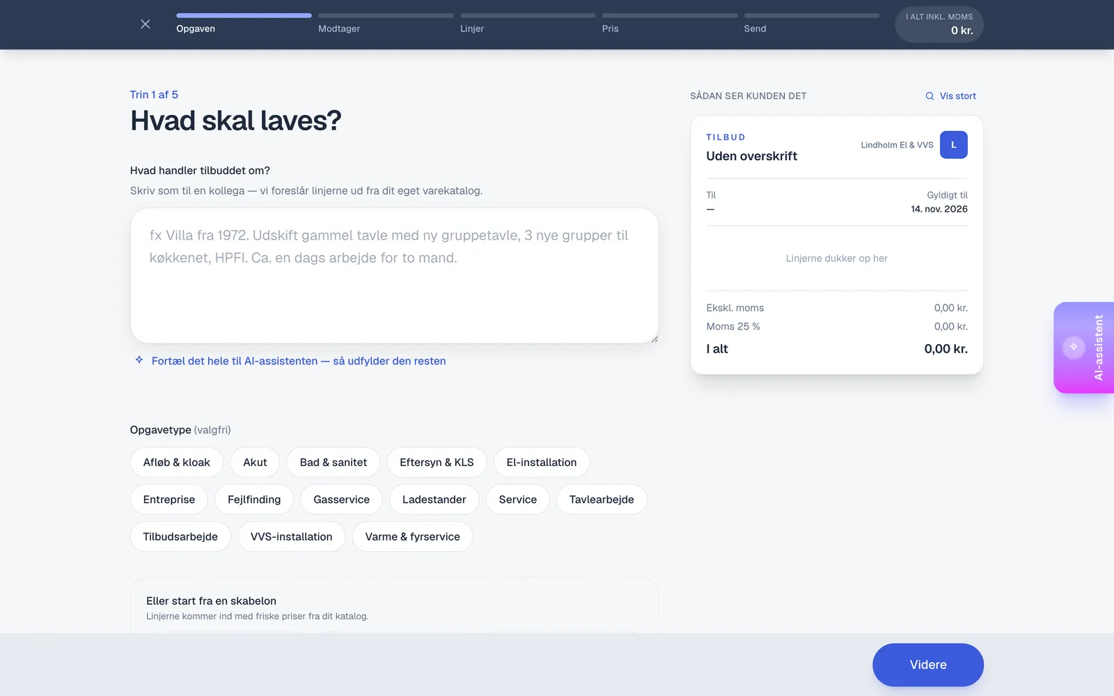Open the Fortæl det hele til AI-assistenten link
Screen dimensions: 1114x696
[x=299, y=361]
